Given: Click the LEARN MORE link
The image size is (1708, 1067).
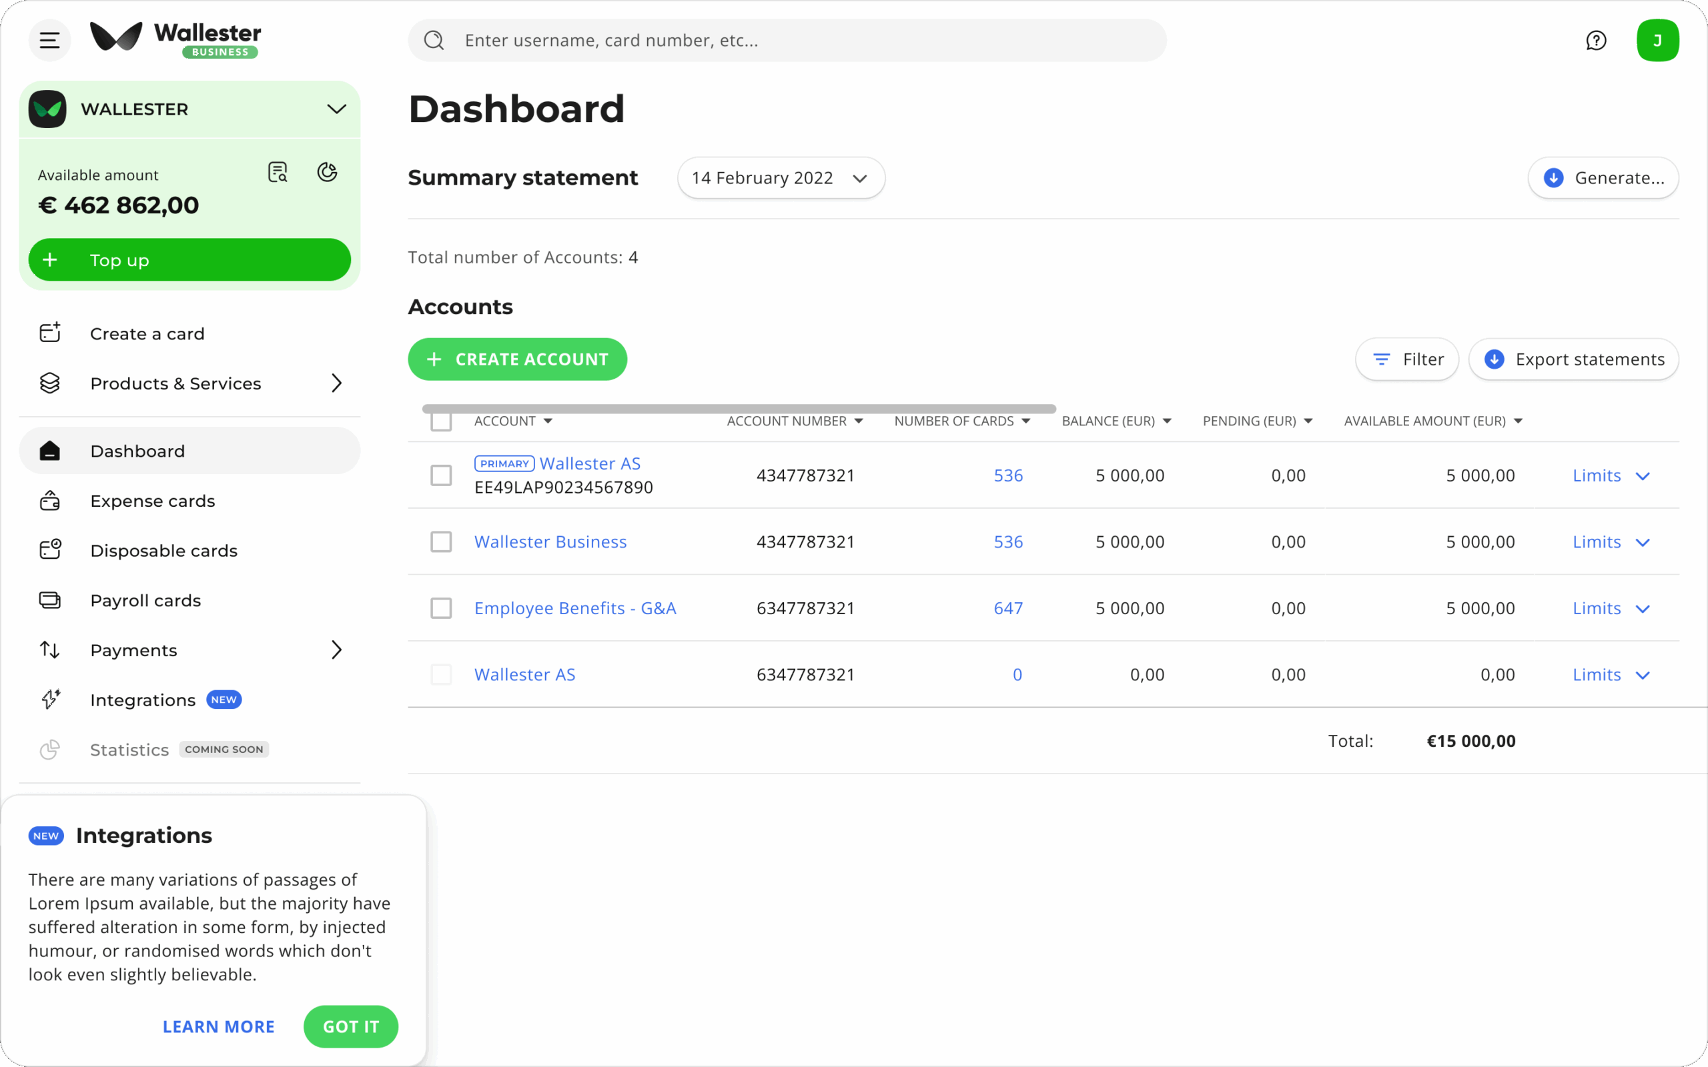Looking at the screenshot, I should [219, 1027].
